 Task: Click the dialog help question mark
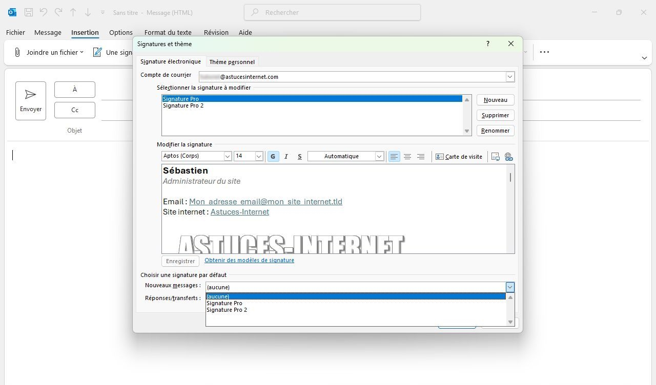click(488, 44)
